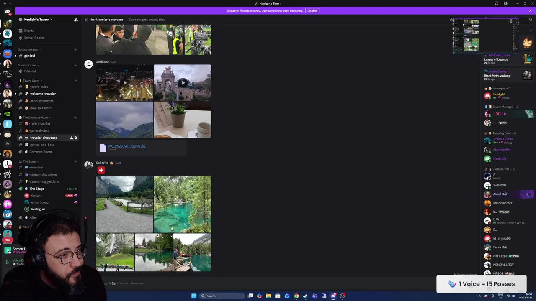The height and width of the screenshot is (301, 536).
Task: Add a channel to The Stage category
Action: pyautogui.click(x=76, y=161)
